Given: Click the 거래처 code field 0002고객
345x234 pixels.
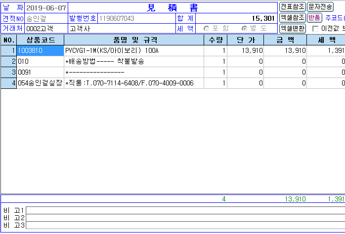Looking at the screenshot, I should point(45,29).
